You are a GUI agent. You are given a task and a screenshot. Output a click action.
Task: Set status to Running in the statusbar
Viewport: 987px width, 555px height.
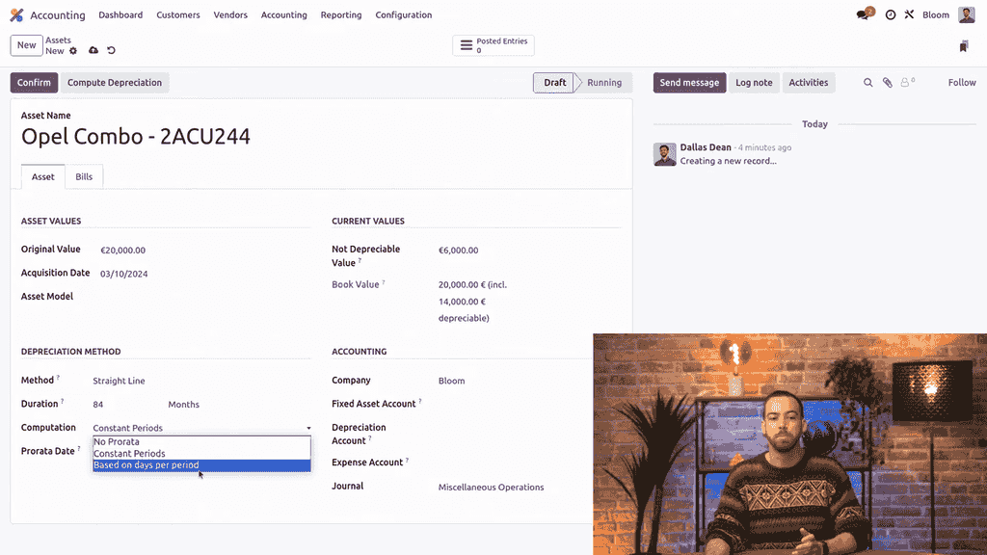[604, 83]
